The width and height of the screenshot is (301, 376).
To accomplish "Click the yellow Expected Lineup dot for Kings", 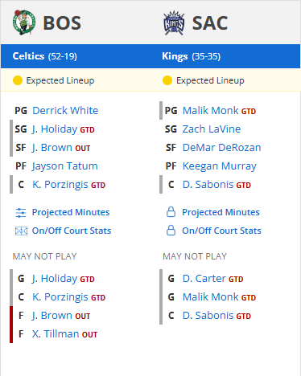I will [167, 80].
